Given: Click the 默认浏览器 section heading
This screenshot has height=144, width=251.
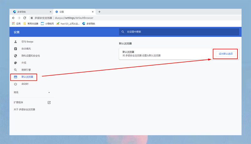Looking at the screenshot, I should click(x=125, y=44).
